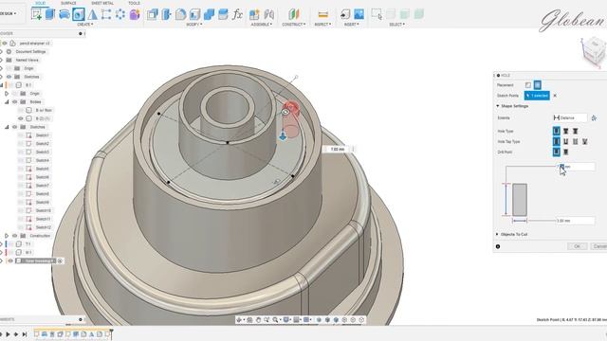
Task: Select the Shell tool
Action: [194, 14]
